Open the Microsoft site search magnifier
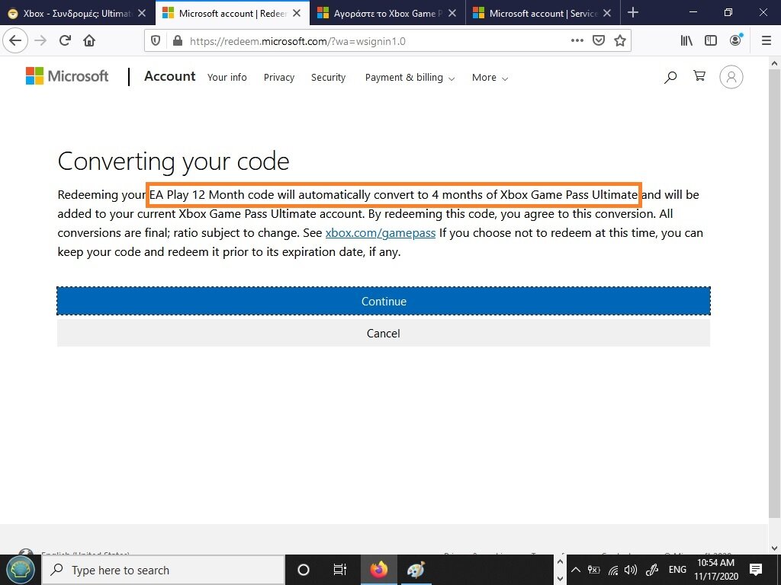The height and width of the screenshot is (585, 781). tap(670, 77)
